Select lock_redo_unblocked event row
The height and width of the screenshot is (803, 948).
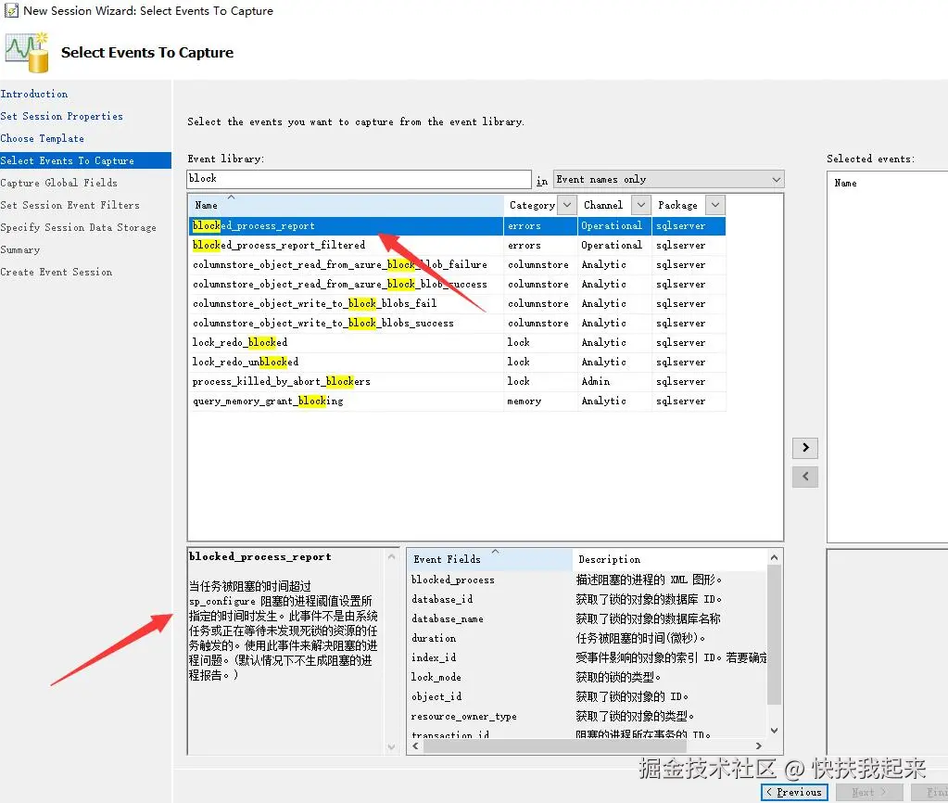pos(457,362)
